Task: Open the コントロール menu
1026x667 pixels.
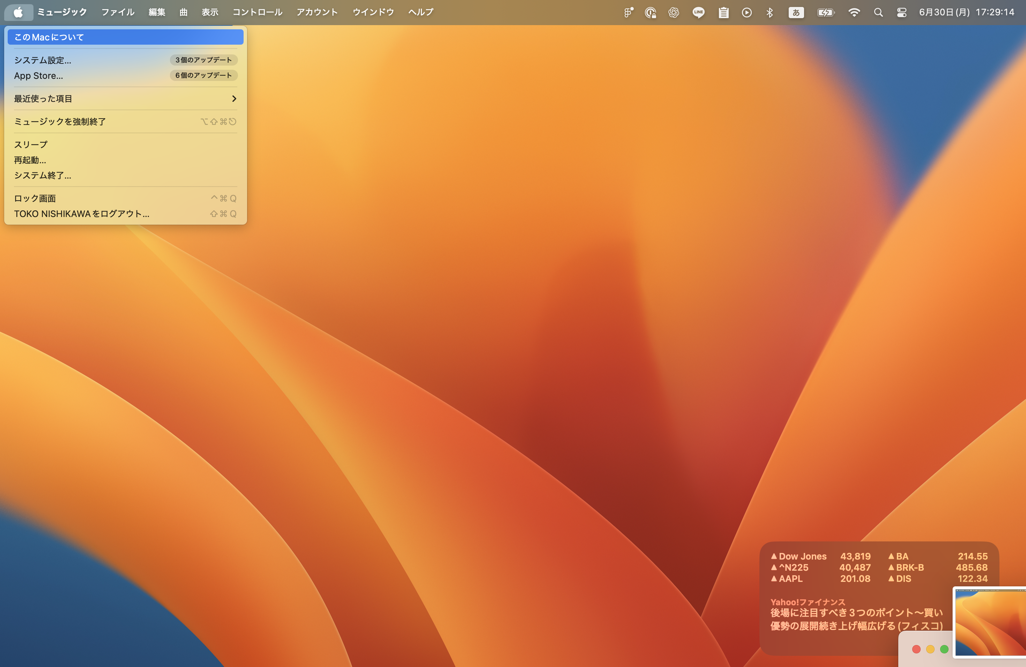Action: pos(257,12)
